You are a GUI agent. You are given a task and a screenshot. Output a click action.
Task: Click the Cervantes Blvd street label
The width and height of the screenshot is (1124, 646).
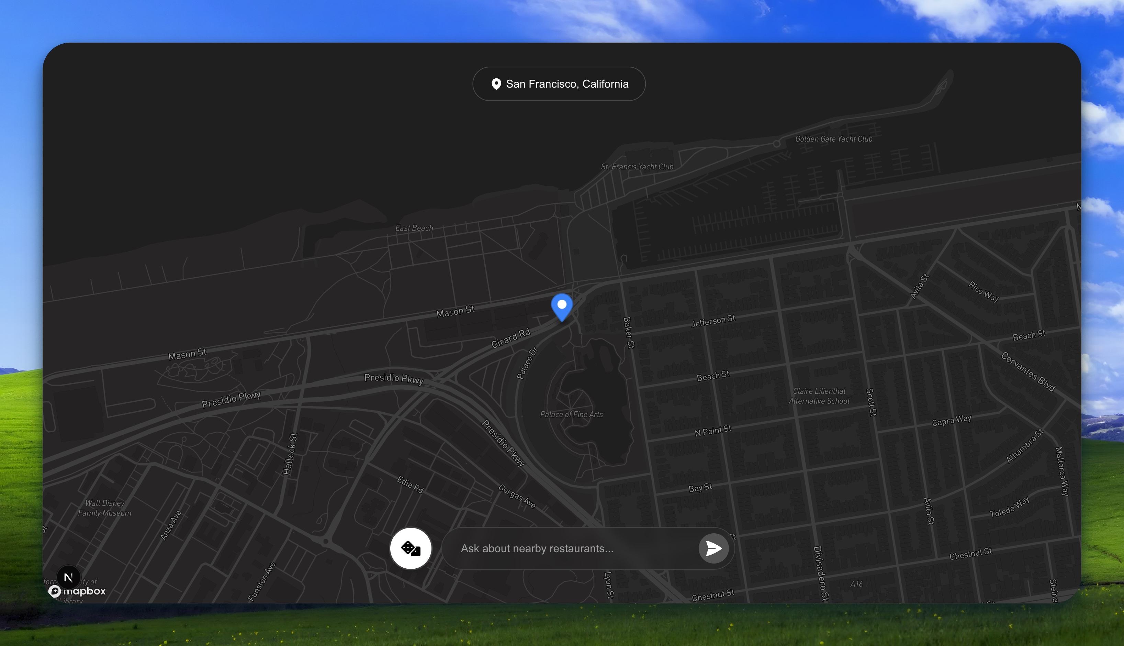point(1028,371)
